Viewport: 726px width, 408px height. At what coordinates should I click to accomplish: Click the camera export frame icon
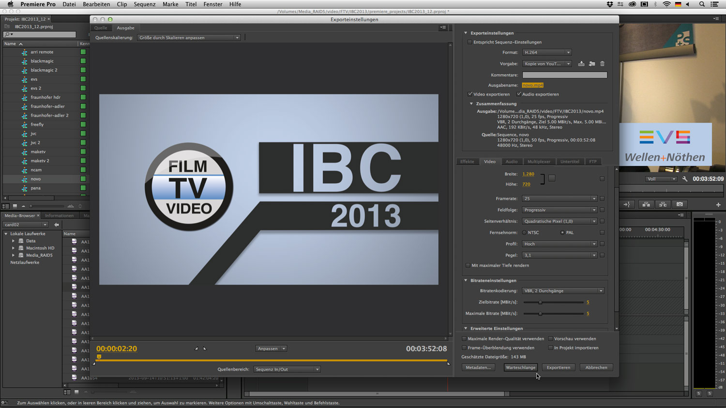point(680,204)
